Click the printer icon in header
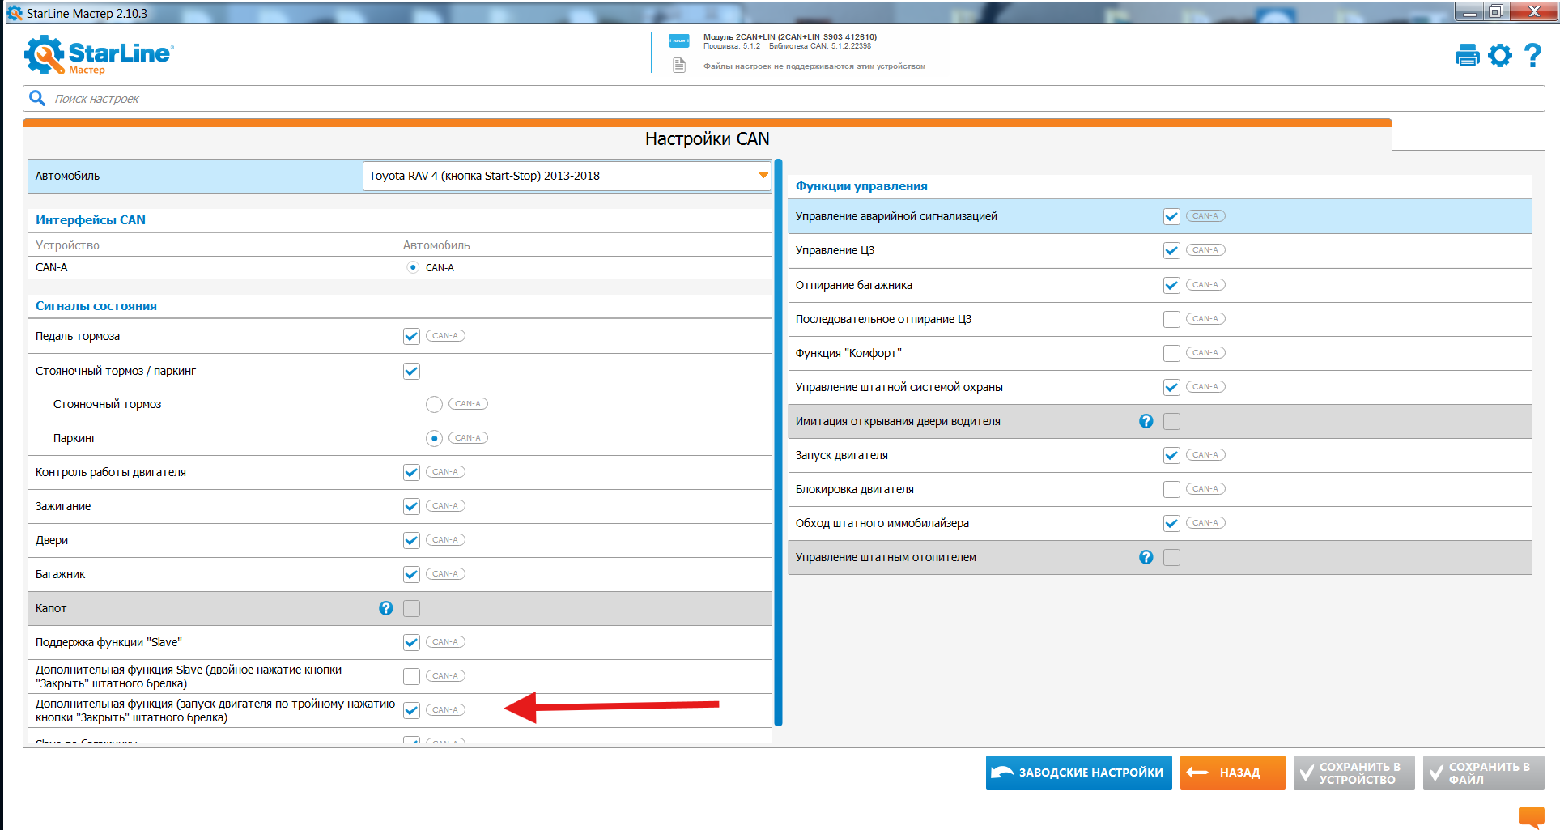The width and height of the screenshot is (1560, 830). click(1467, 56)
